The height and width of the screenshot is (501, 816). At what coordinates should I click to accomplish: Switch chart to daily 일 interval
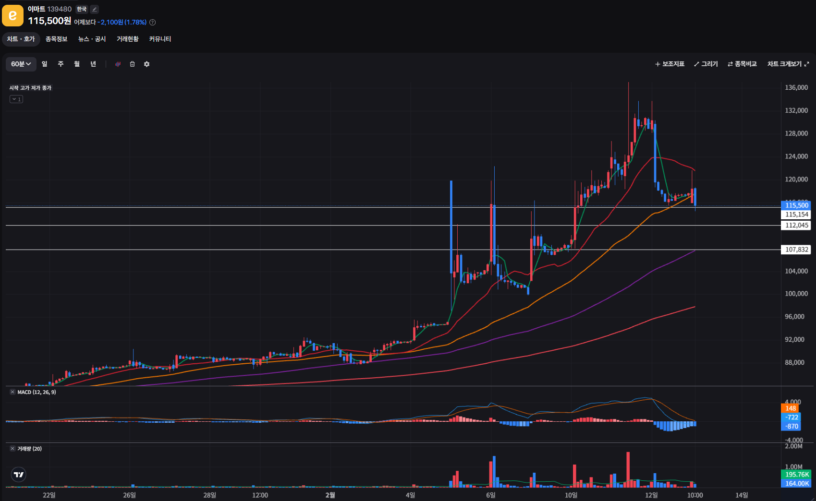[45, 64]
